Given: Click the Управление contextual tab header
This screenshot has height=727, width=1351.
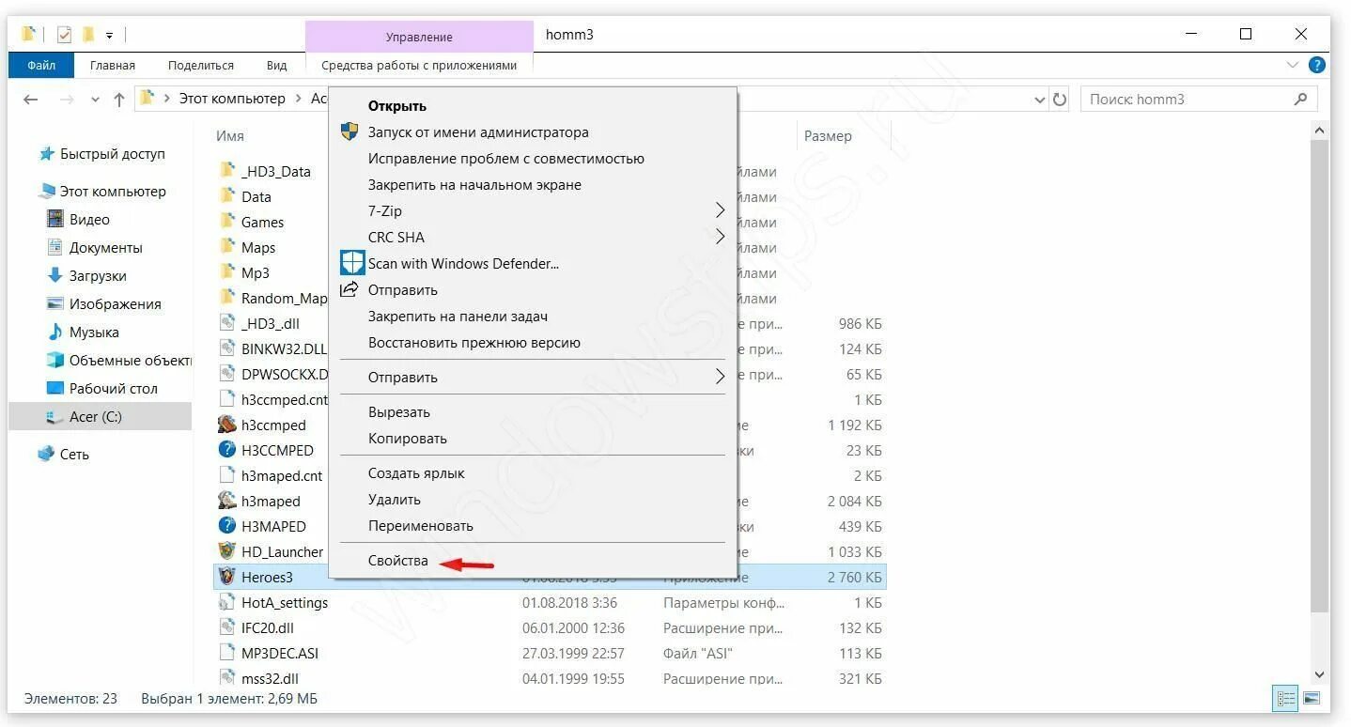Looking at the screenshot, I should (x=419, y=37).
